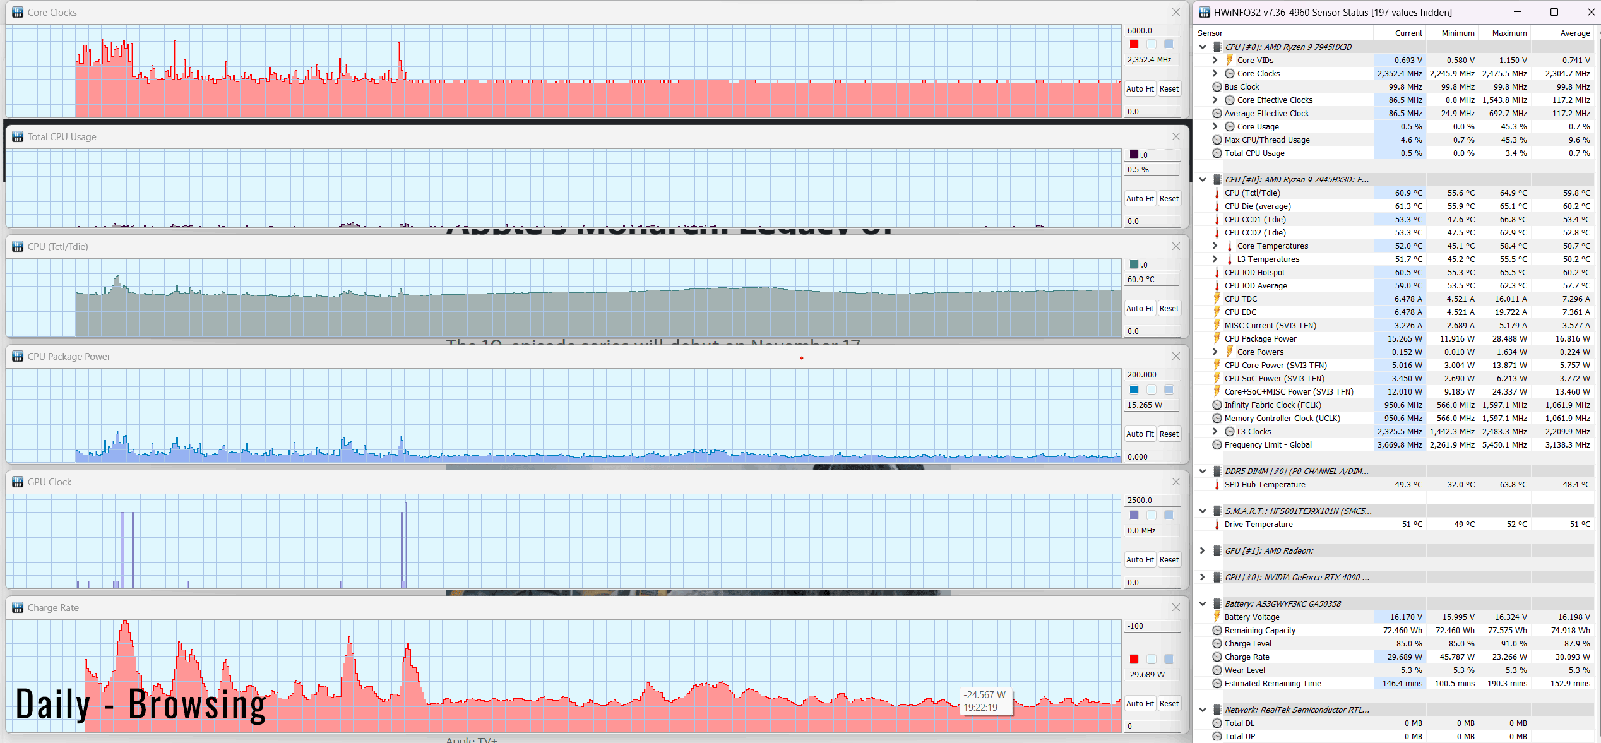
Task: Collapse the S.M.A.R.T.: HFS001TEJ9X101N group
Action: click(x=1203, y=511)
